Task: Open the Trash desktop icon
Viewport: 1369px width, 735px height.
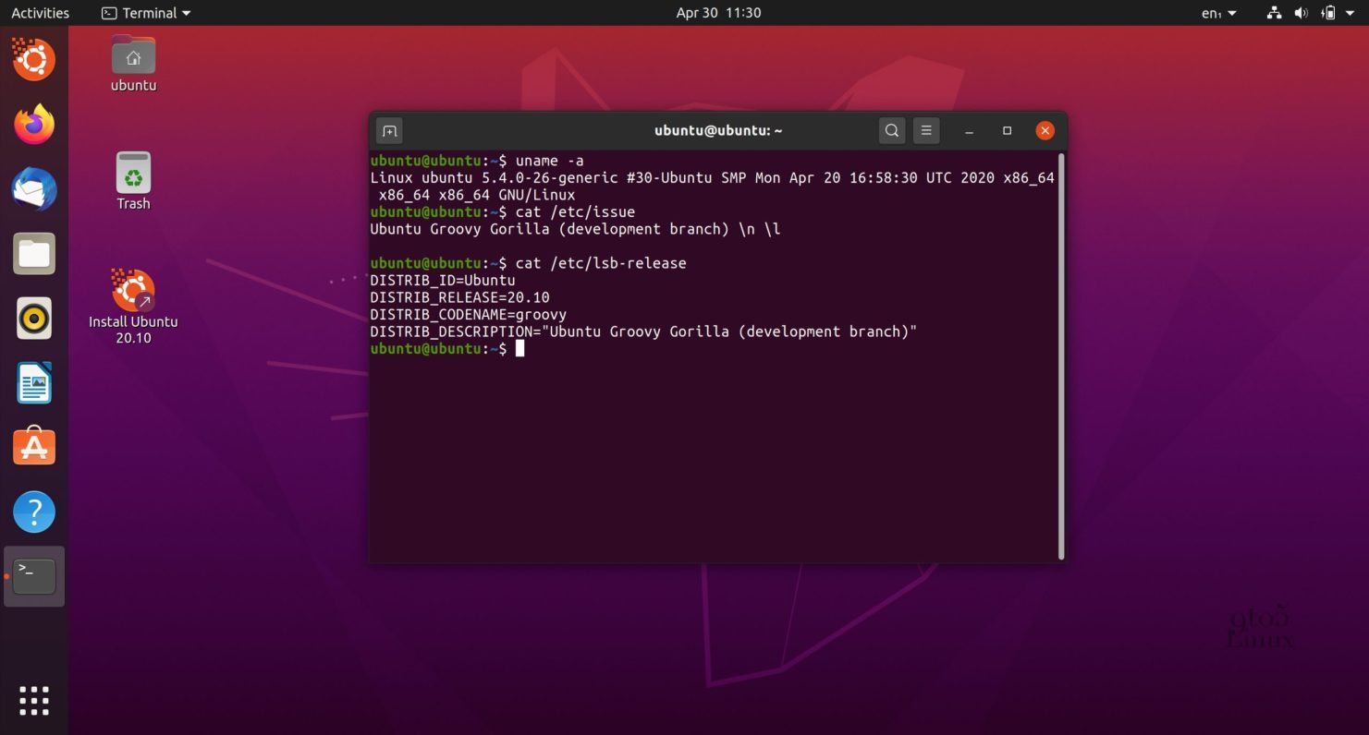Action: click(133, 181)
